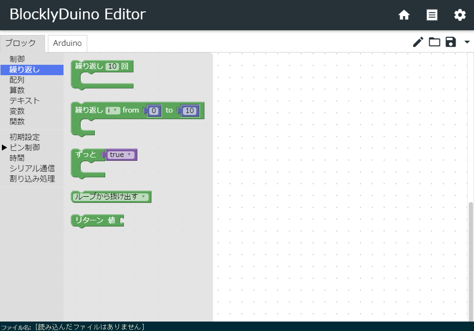Open settings via the gear icon
The width and height of the screenshot is (474, 331).
point(460,15)
